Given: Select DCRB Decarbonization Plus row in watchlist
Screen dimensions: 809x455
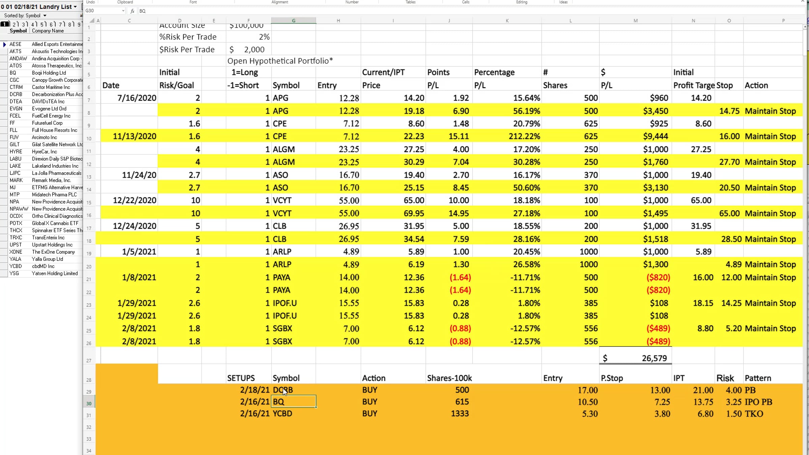Looking at the screenshot, I should click(x=41, y=94).
